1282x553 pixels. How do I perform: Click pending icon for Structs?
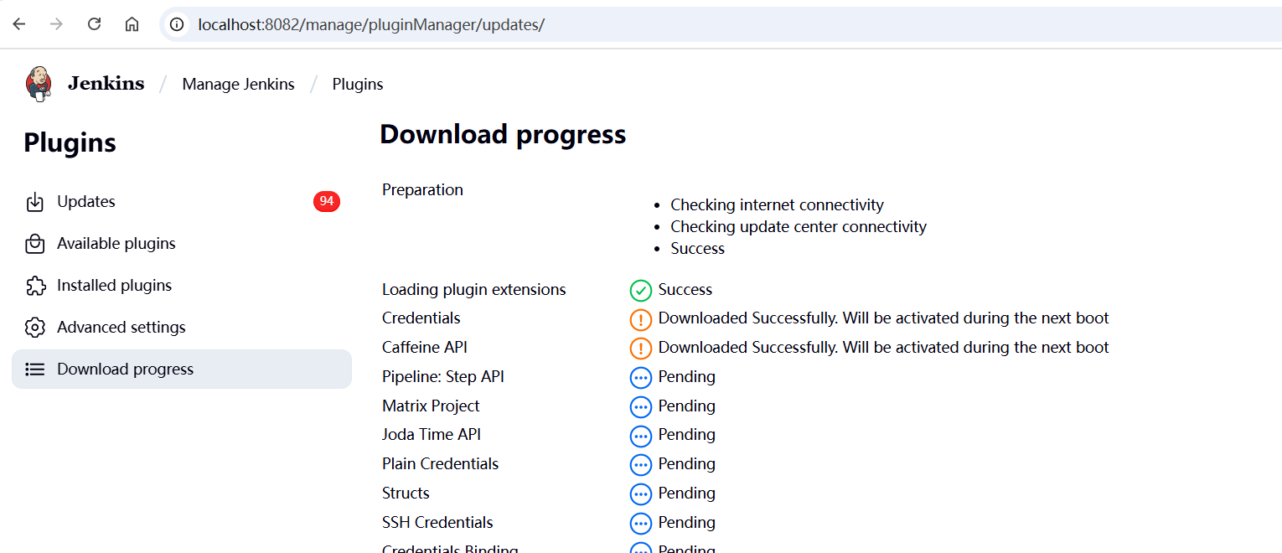[641, 494]
